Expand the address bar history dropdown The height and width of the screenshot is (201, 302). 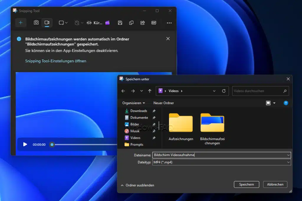214,91
